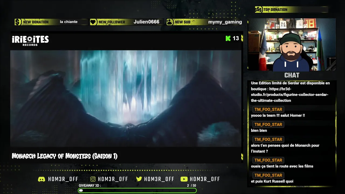Click Twitter handle HOM3R_OFF text
This screenshot has width=345, height=194.
(x=159, y=179)
